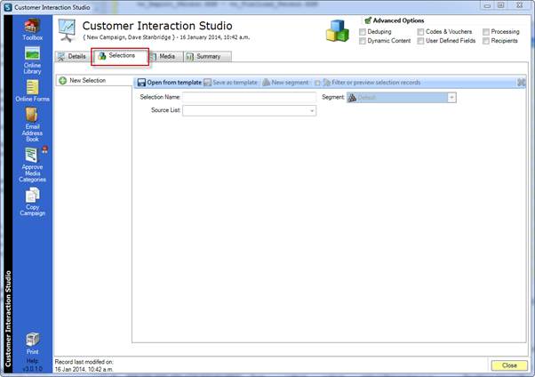
Task: Open the Summary tab
Action: coord(207,56)
